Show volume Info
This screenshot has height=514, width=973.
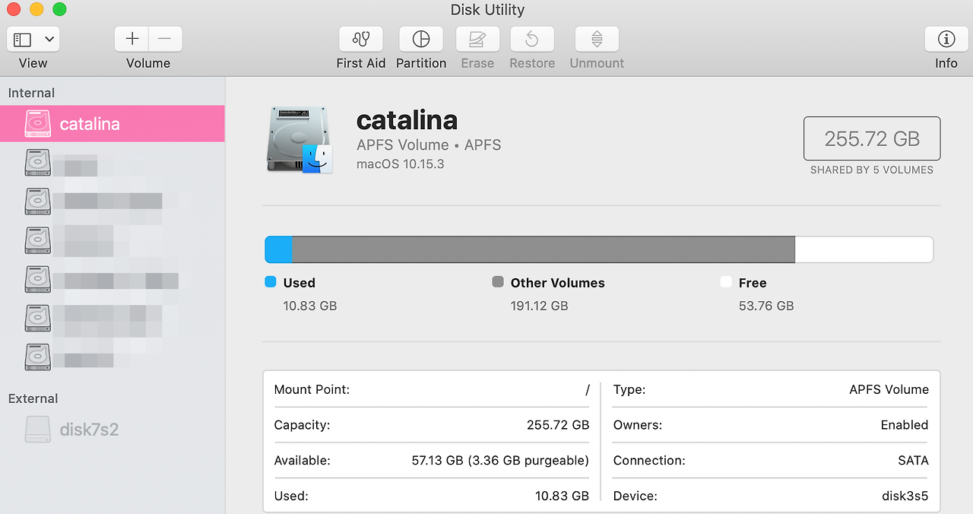pyautogui.click(x=946, y=39)
